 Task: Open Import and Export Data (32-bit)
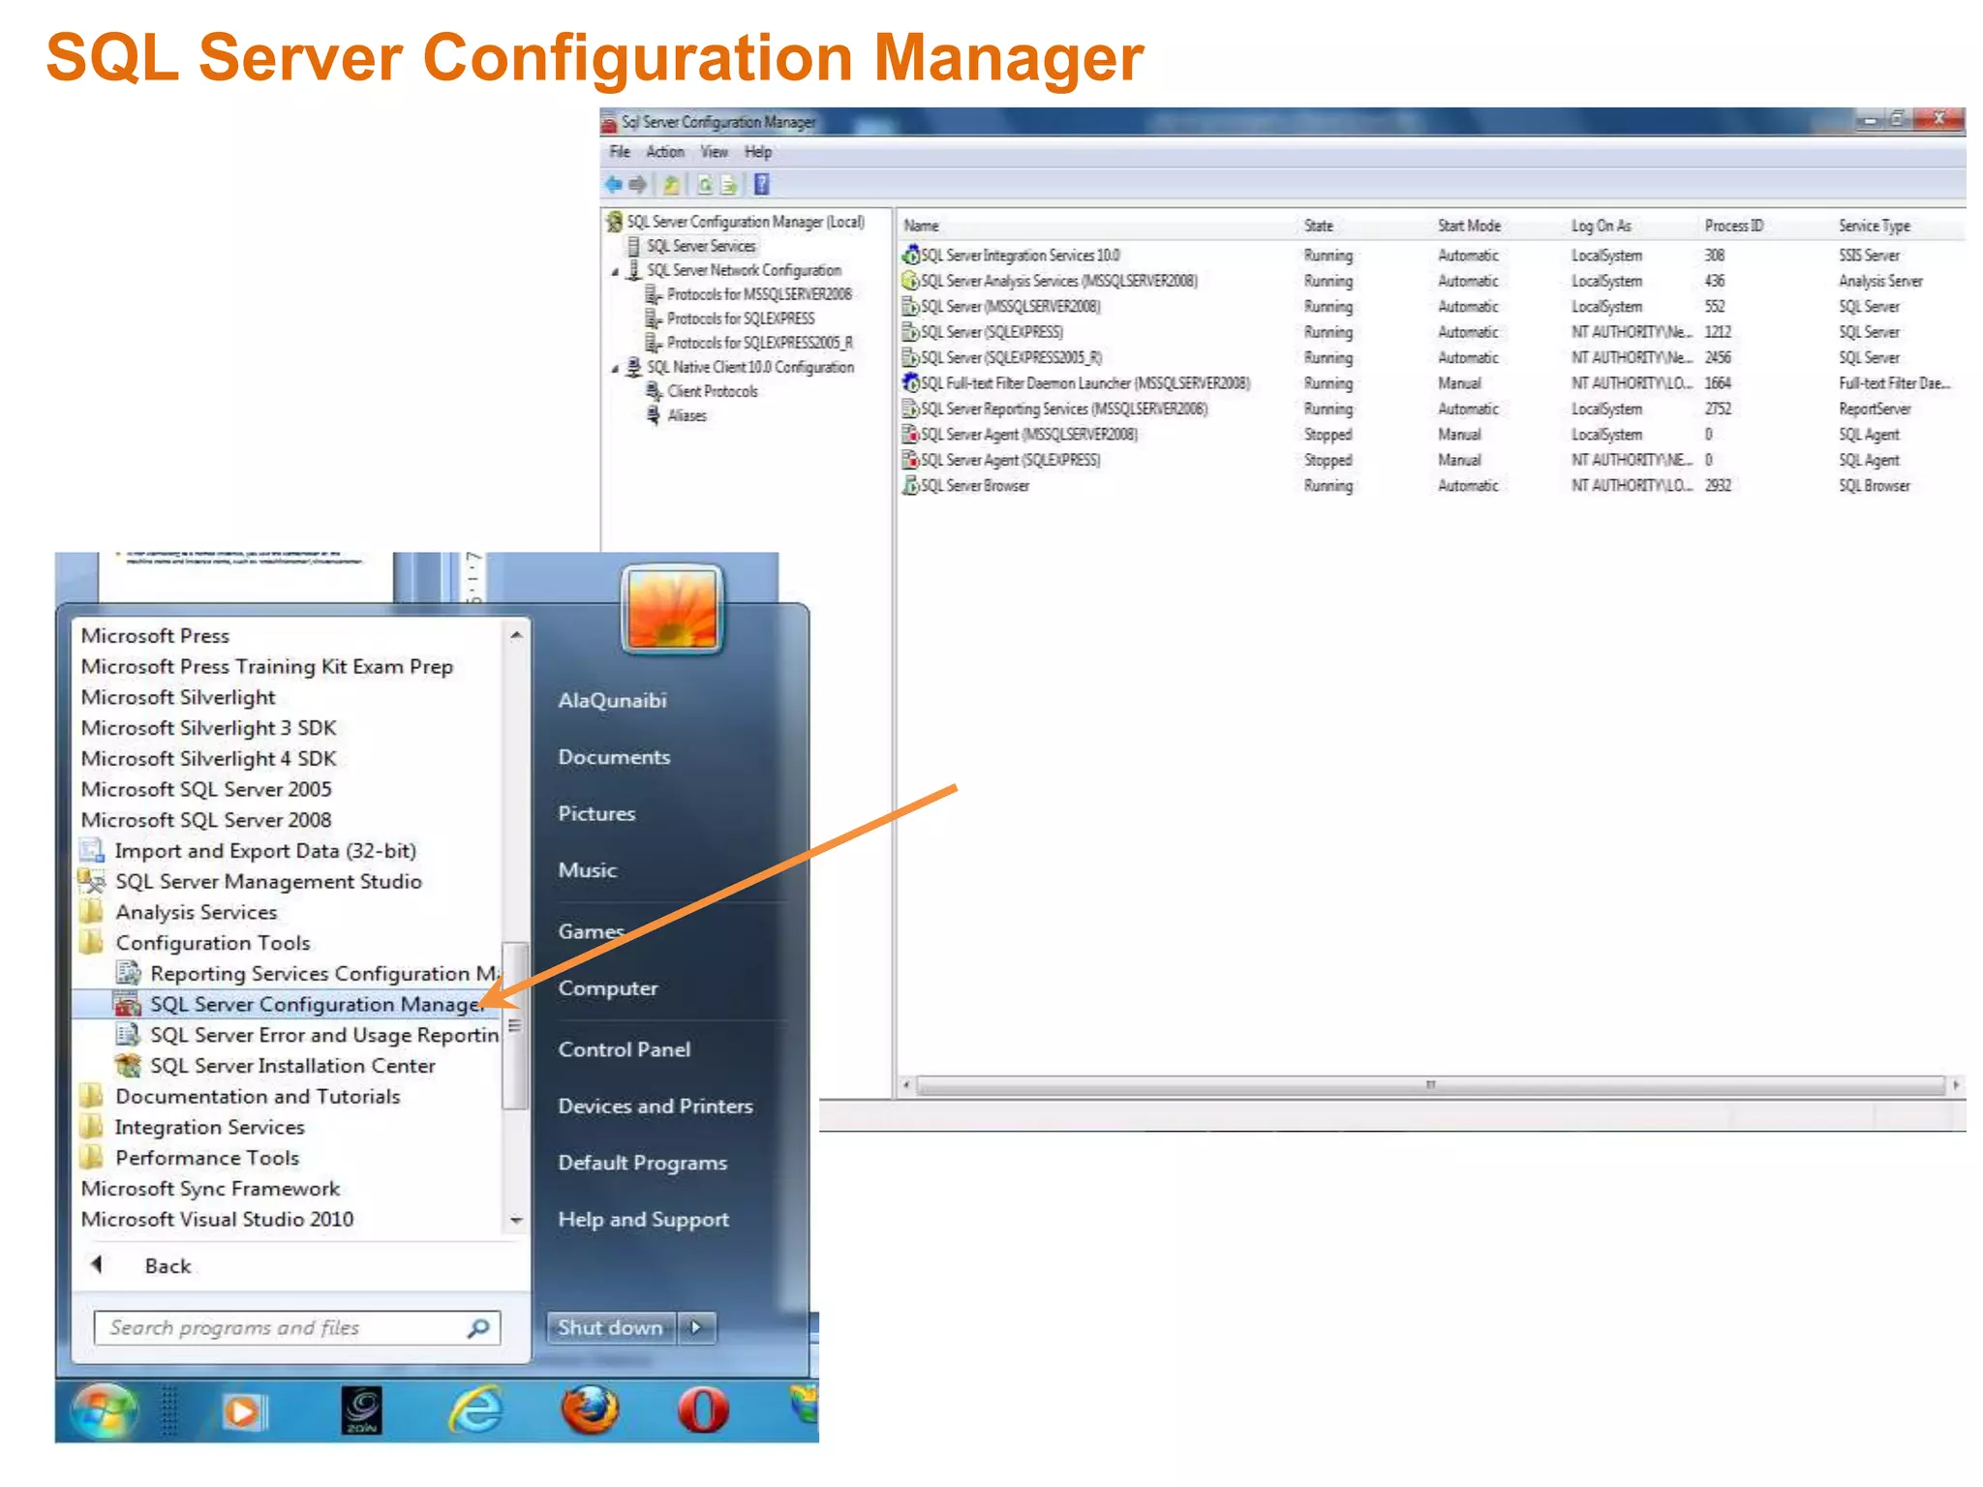pyautogui.click(x=249, y=851)
